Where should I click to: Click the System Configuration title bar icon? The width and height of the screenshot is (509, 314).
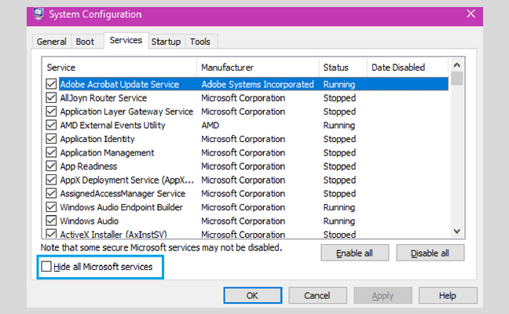[x=38, y=14]
